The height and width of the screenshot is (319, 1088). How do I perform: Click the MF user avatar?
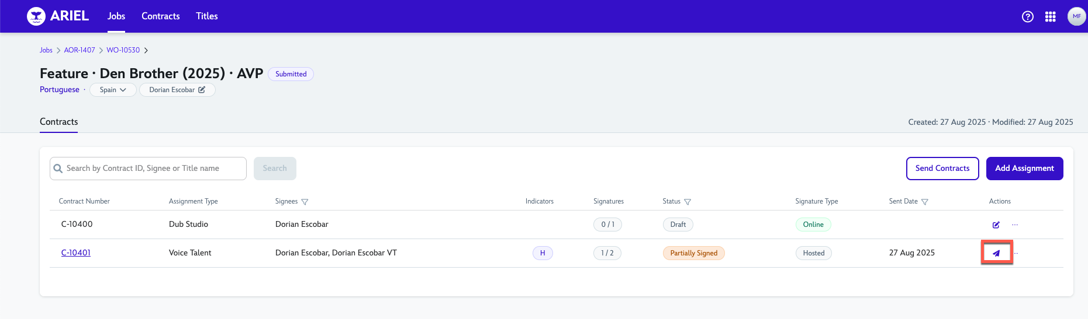(1076, 16)
